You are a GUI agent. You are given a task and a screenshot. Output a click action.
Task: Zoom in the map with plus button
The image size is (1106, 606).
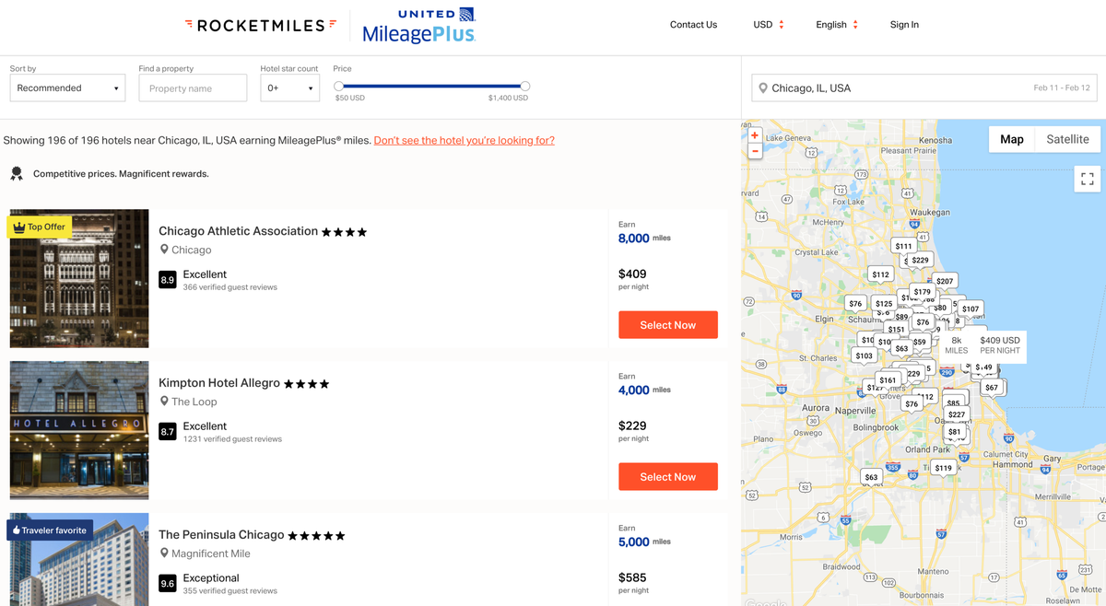click(755, 135)
